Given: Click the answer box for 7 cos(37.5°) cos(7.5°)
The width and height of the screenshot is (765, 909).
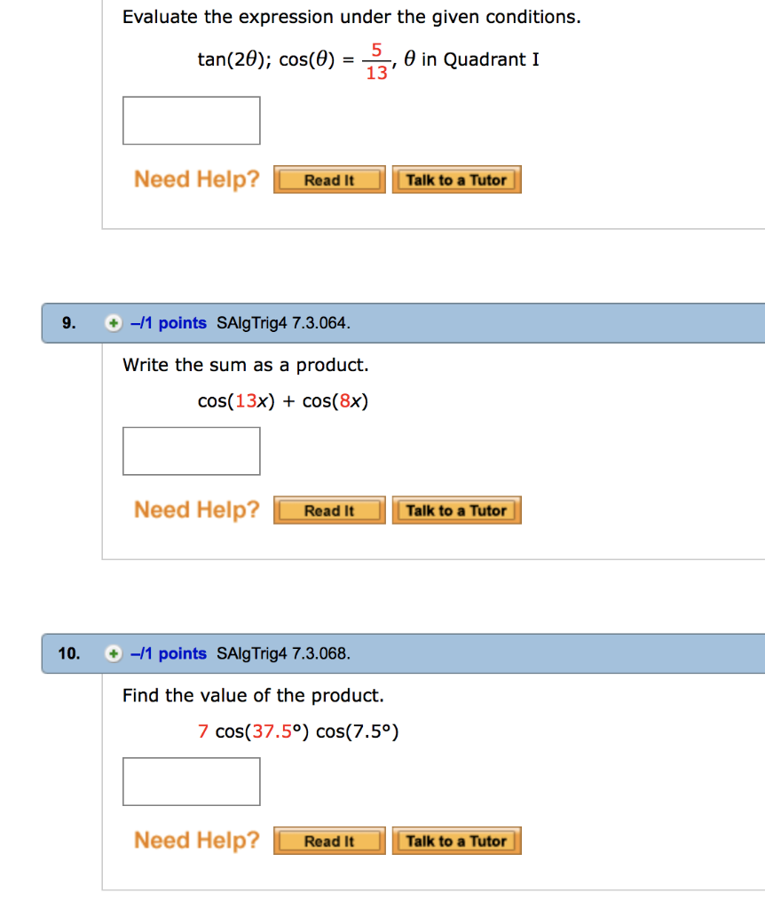Looking at the screenshot, I should pos(191,781).
